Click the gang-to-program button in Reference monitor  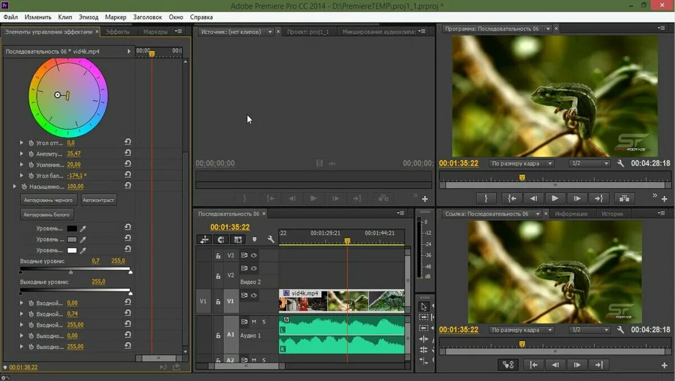tap(508, 365)
